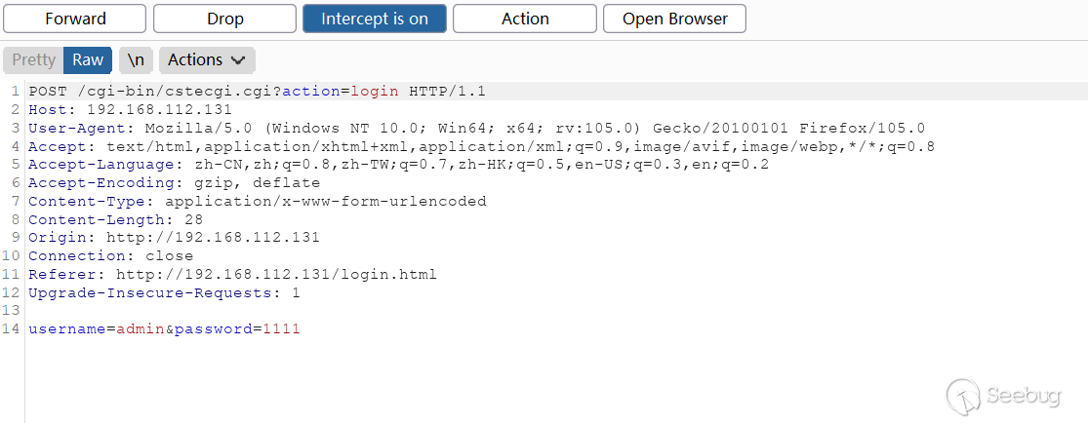The image size is (1088, 423).
Task: Click the Content-Length value 28
Action: (193, 220)
